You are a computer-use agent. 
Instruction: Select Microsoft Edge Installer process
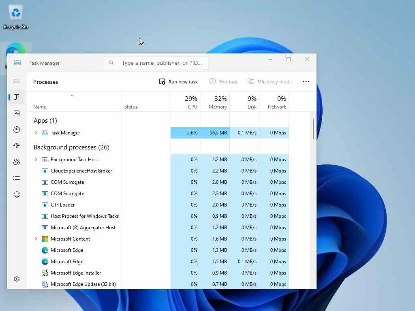(x=76, y=273)
